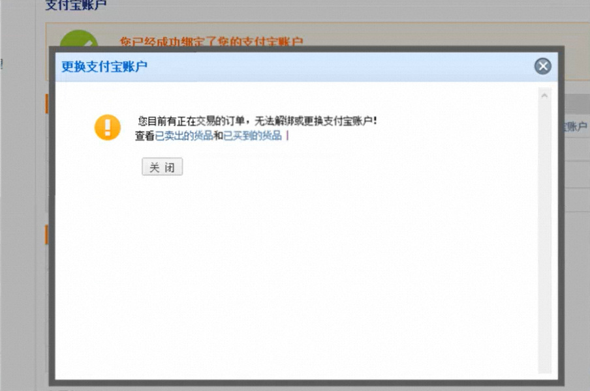Close the dialog with the X icon
590x391 pixels.
click(542, 66)
